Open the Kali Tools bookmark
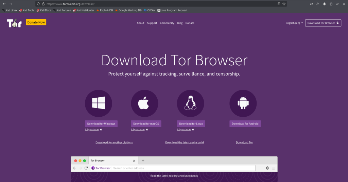Screen dimensions: 348x182 click(x=27, y=10)
